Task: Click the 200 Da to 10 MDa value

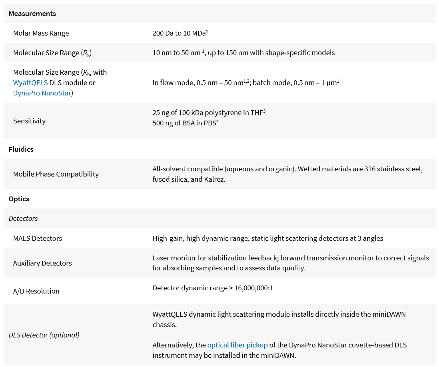Action: 180,33
